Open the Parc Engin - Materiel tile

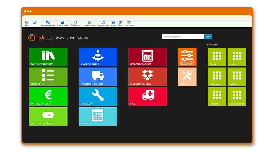(98, 77)
